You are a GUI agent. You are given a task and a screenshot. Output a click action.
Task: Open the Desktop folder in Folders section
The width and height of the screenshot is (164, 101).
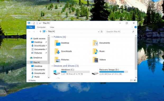(x=62, y=43)
